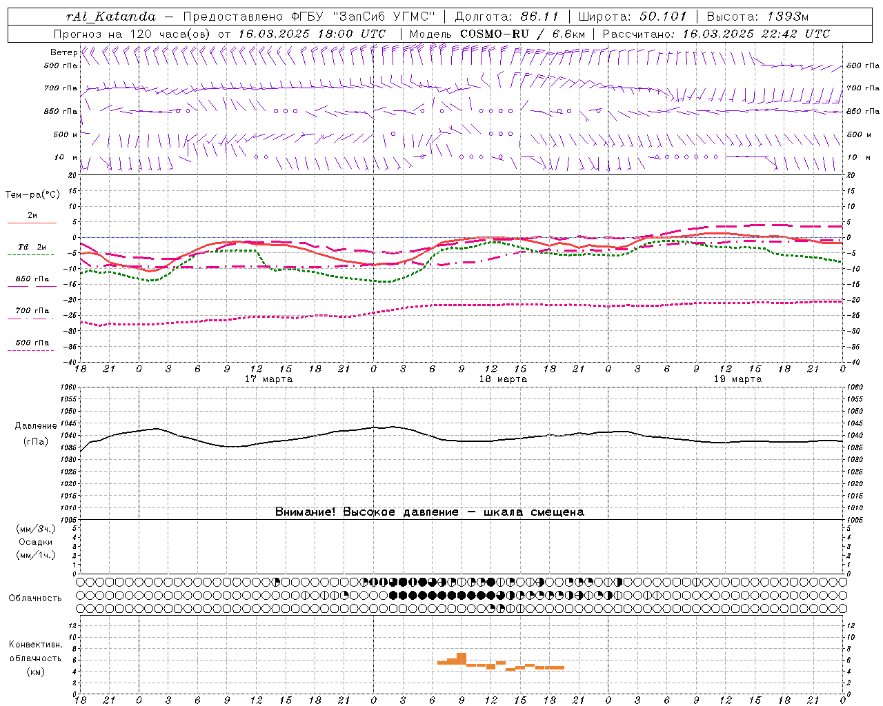
Task: Click the 18 марта date label
Action: coord(503,379)
